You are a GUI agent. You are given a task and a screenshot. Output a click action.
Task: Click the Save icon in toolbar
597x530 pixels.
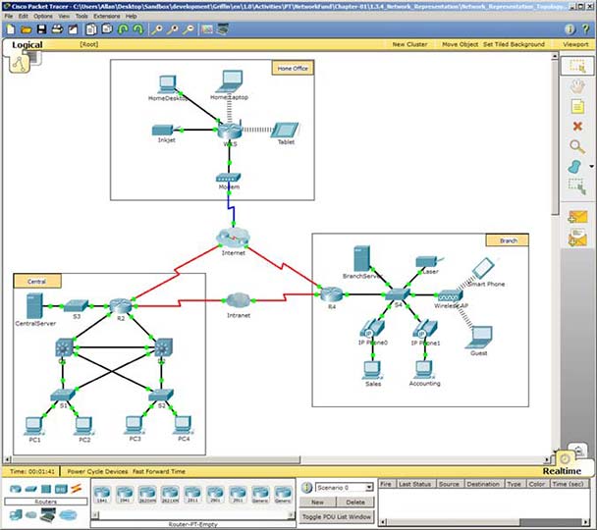click(41, 29)
